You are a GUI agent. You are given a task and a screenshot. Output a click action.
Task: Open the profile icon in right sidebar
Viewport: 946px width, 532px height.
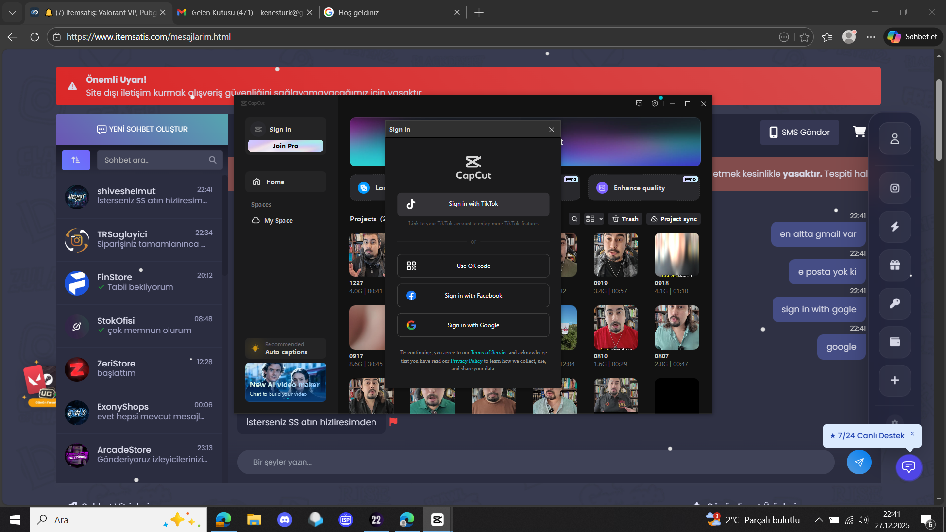(x=895, y=139)
